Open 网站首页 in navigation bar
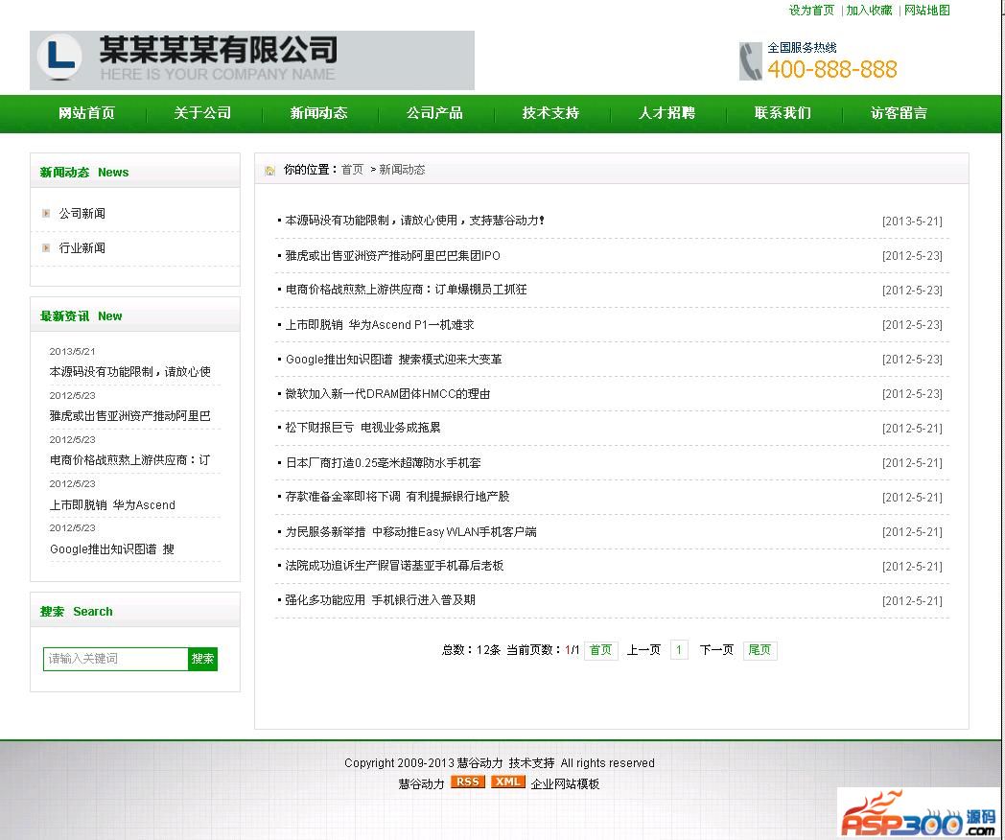Viewport: 1005px width, 840px height. point(86,113)
